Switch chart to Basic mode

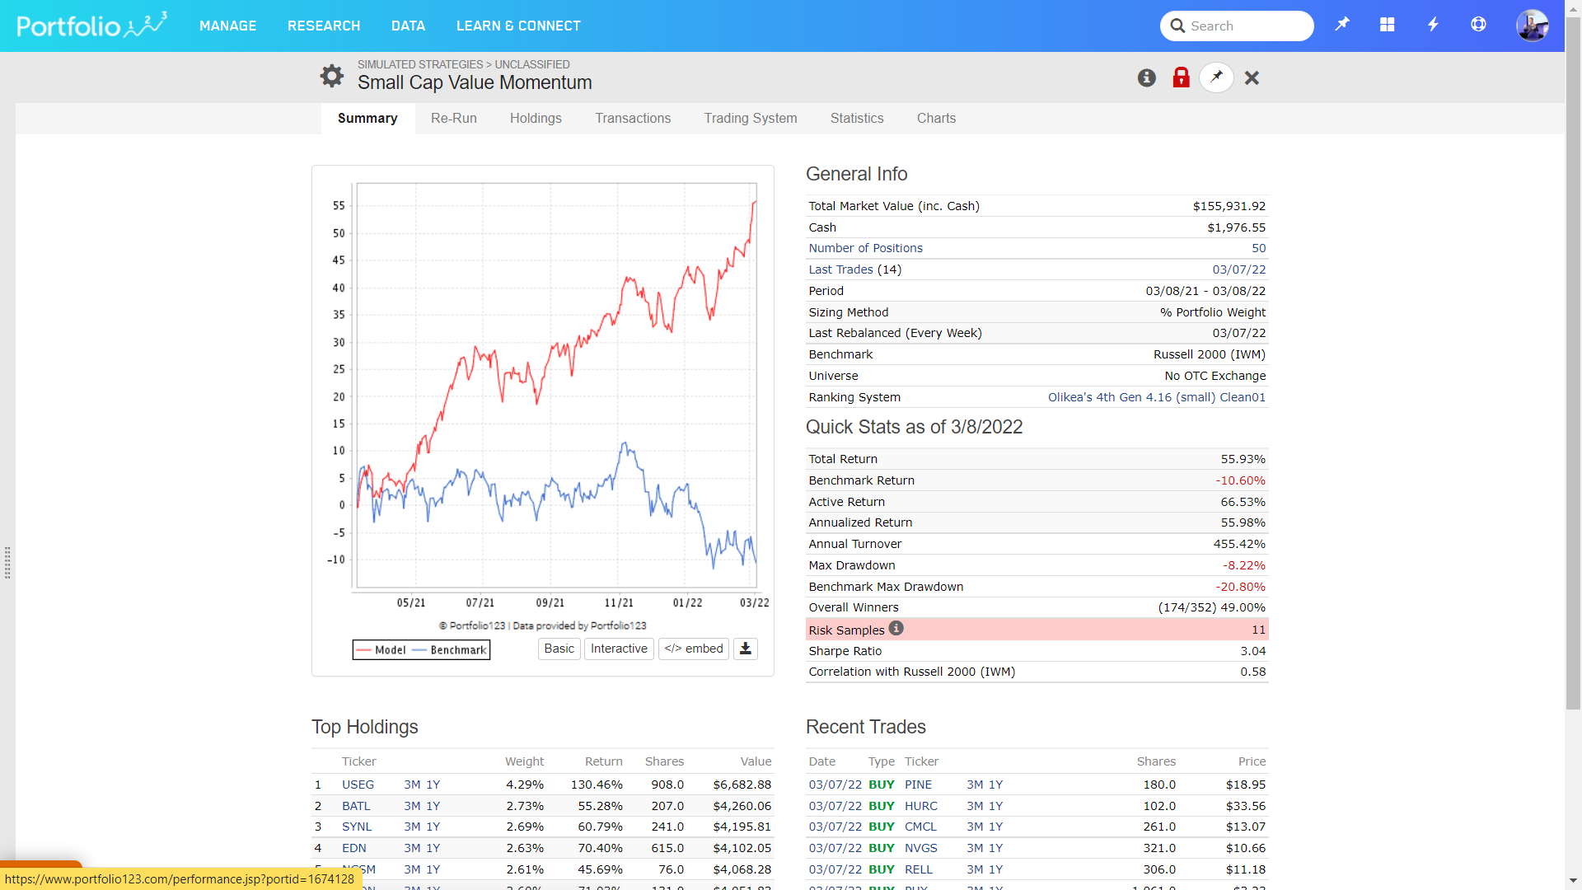coord(559,649)
